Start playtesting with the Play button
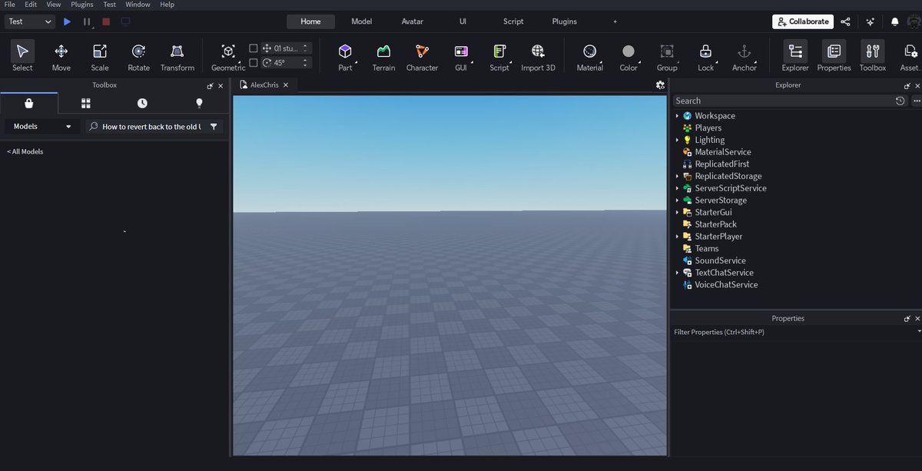The width and height of the screenshot is (922, 471). pos(66,22)
